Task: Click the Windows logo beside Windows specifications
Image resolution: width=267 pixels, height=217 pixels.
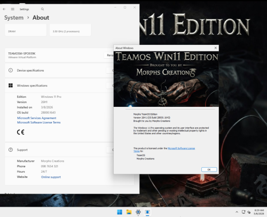Action: pyautogui.click(x=11, y=86)
